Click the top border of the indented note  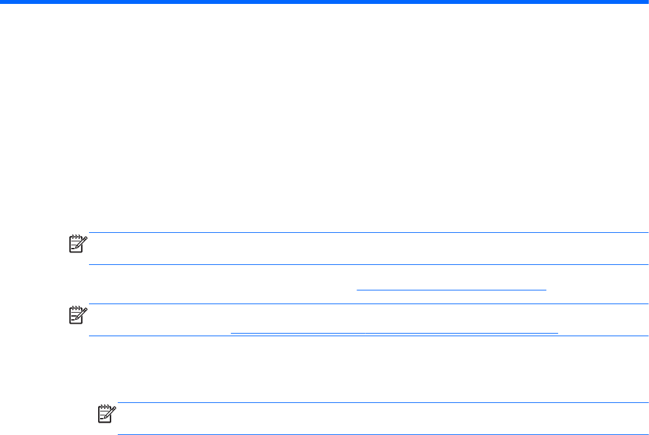click(x=379, y=403)
